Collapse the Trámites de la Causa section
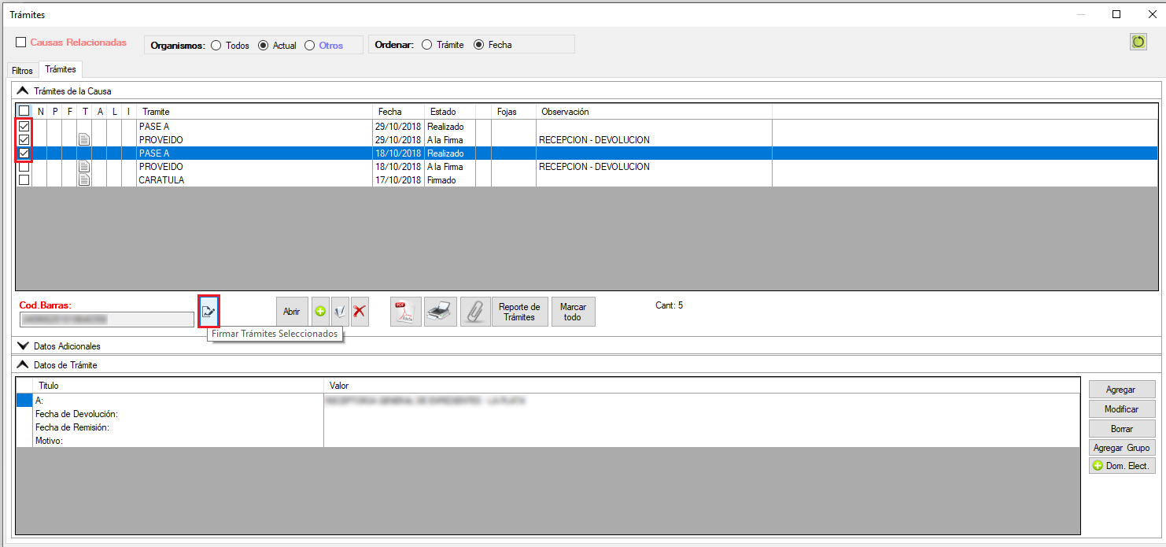 pyautogui.click(x=23, y=91)
